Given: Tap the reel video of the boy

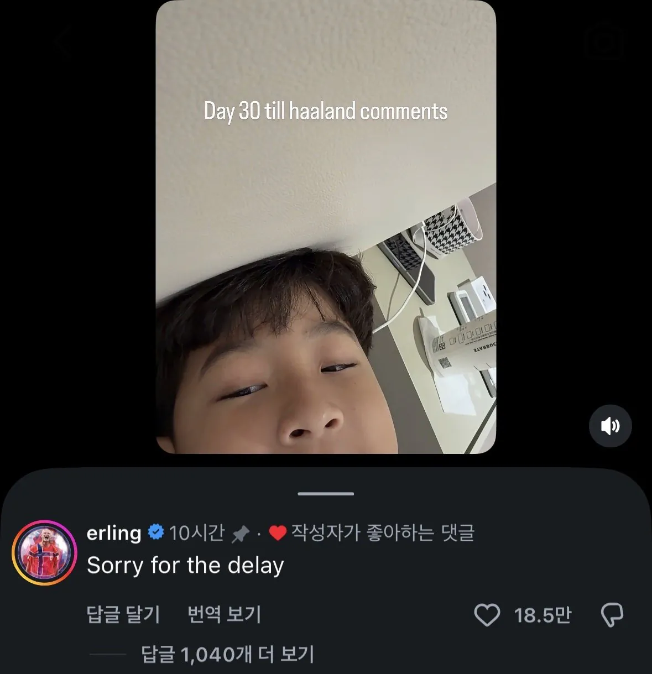Looking at the screenshot, I should 326,227.
